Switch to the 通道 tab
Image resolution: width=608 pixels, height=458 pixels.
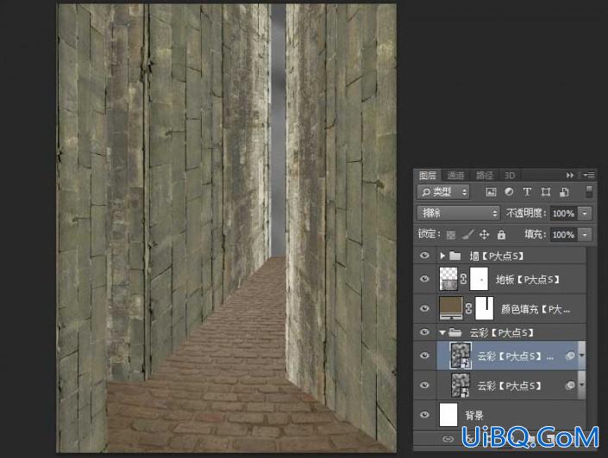coord(455,176)
